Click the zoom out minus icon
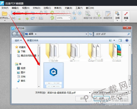 [80, 13]
